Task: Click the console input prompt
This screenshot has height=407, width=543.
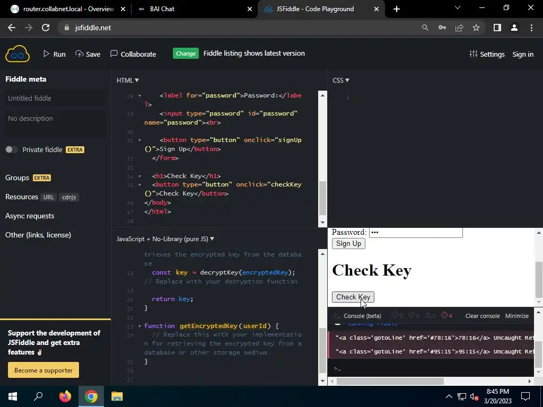Action: [431, 369]
